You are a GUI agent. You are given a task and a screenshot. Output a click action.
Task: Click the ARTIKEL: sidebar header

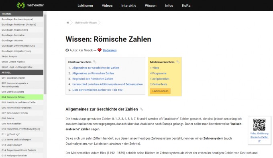coord(22,72)
